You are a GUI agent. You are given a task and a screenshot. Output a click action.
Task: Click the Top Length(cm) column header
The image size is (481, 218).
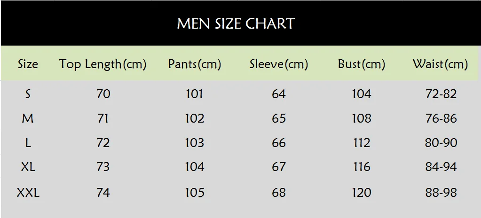[103, 64]
